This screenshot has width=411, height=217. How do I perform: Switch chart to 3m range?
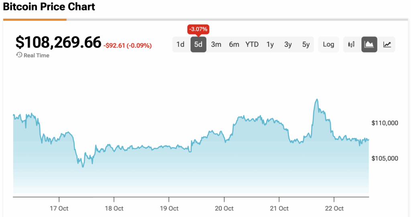(x=216, y=44)
